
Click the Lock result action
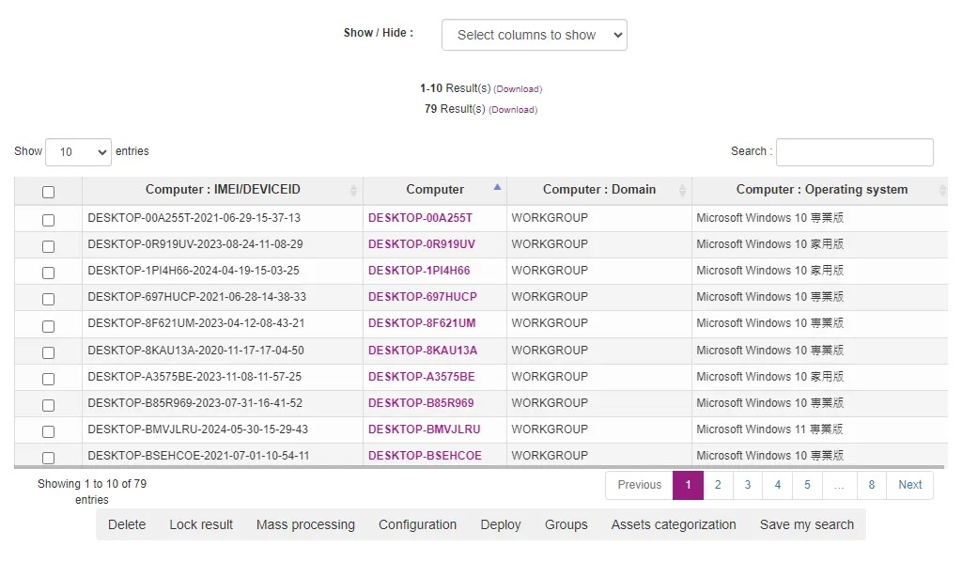[201, 525]
